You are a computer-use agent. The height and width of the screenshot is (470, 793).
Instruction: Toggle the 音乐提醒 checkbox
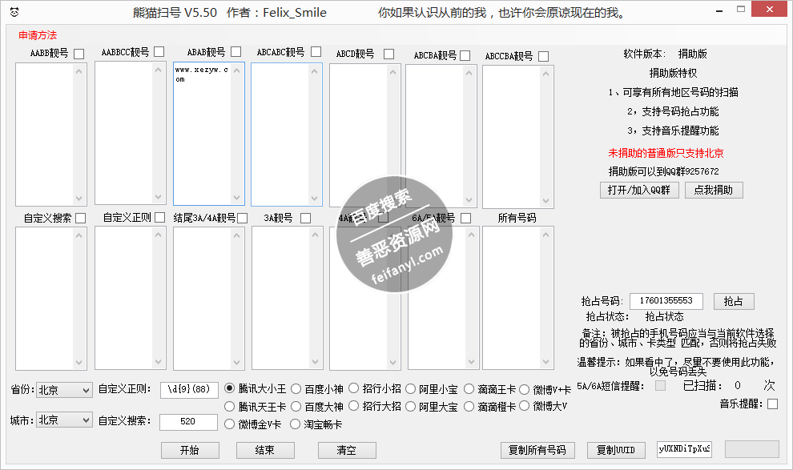(772, 404)
